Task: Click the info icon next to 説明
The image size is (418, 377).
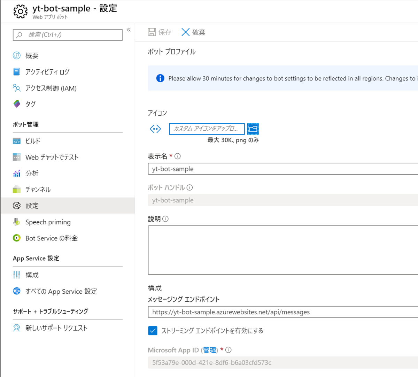Action: 165,219
